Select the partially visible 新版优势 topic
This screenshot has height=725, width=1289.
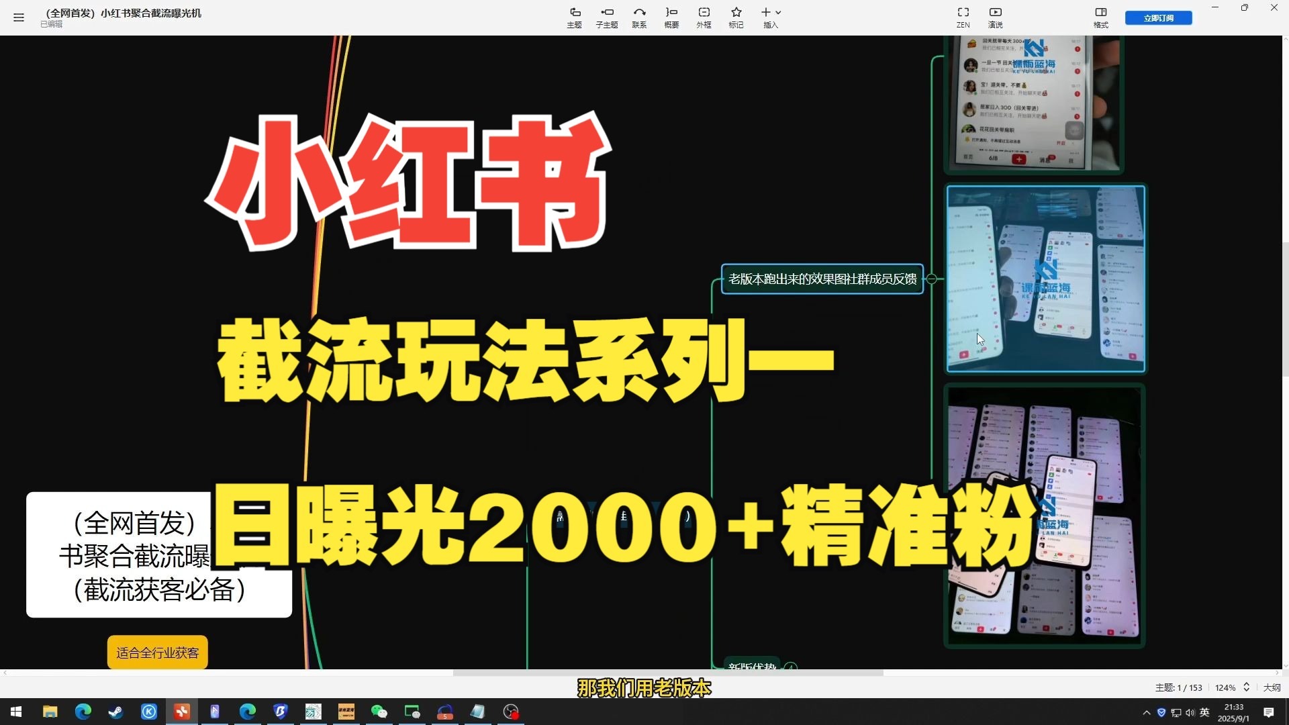coord(752,665)
